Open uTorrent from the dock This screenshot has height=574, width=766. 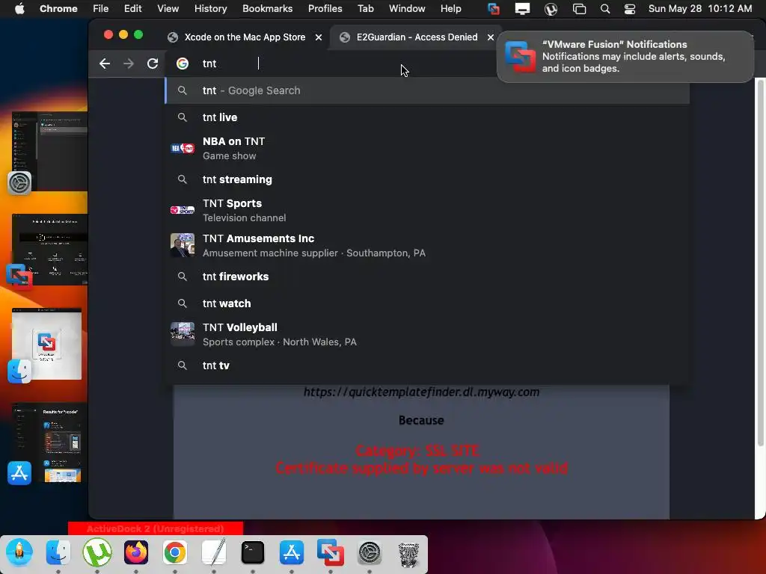97,552
